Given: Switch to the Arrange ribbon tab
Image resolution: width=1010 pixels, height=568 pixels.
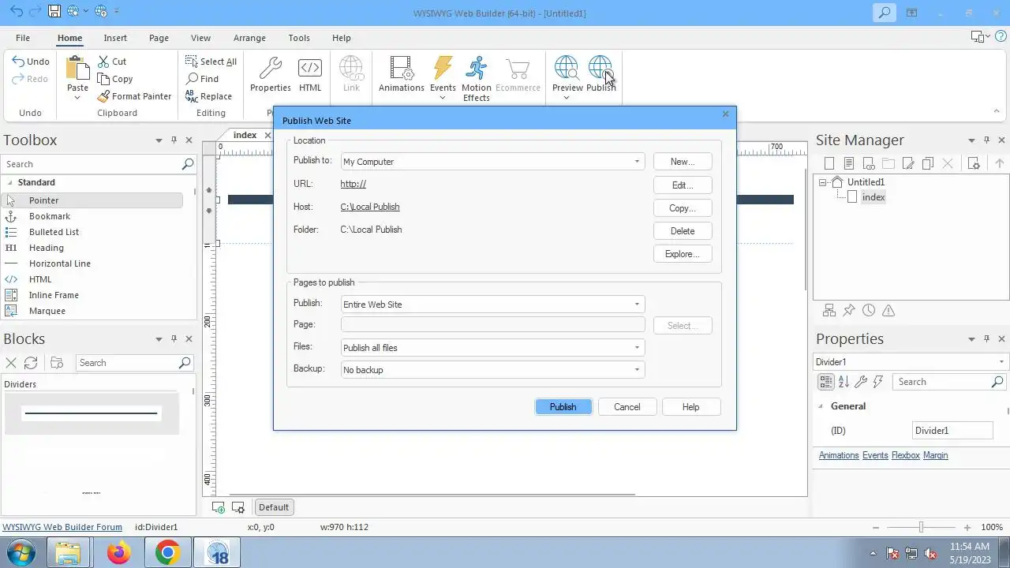Looking at the screenshot, I should pos(249,38).
